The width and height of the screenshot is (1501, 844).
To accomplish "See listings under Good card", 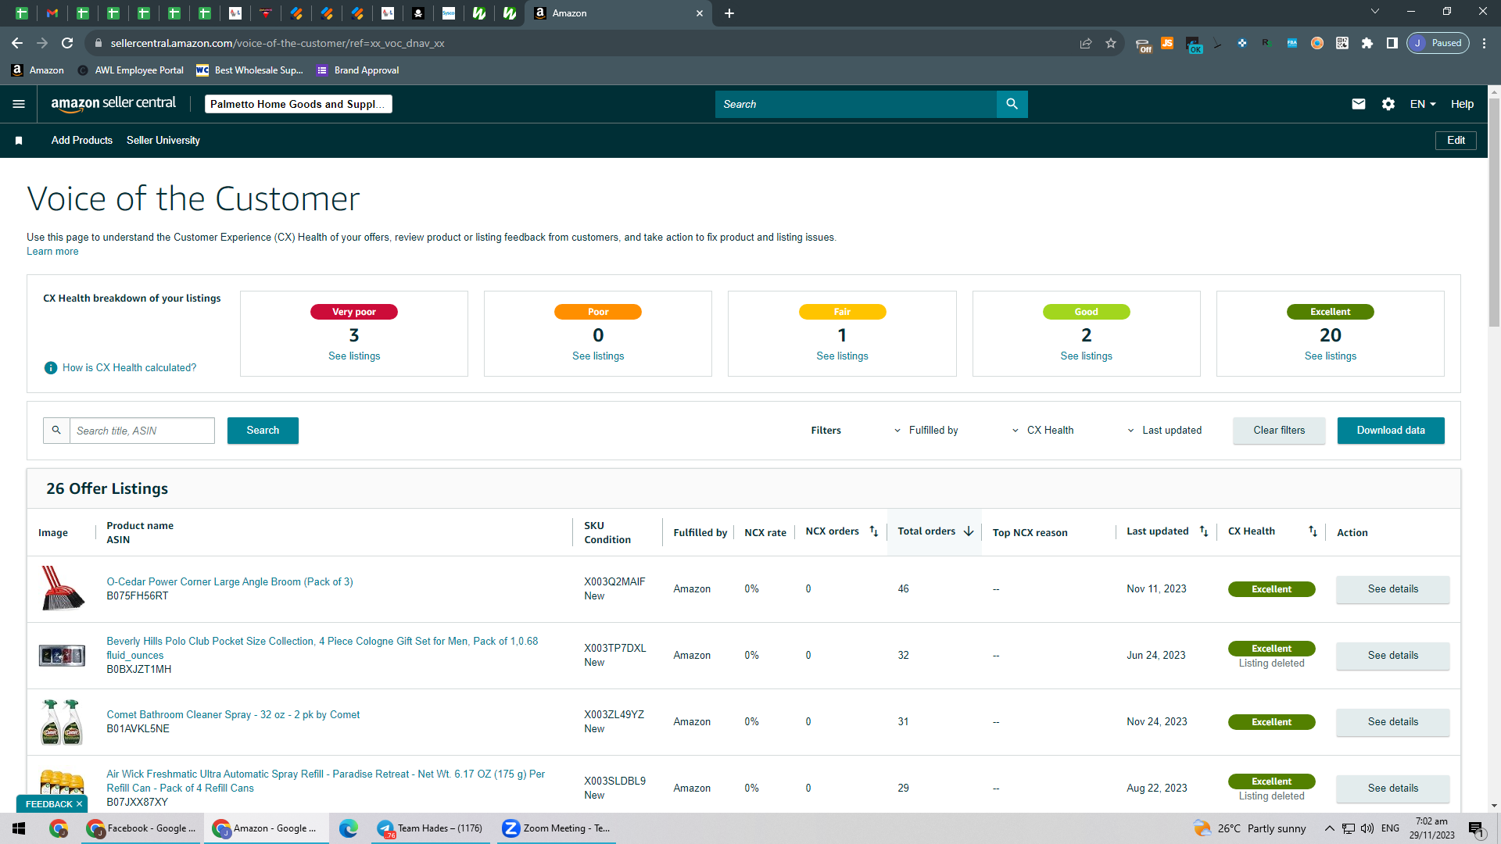I will pos(1086,356).
